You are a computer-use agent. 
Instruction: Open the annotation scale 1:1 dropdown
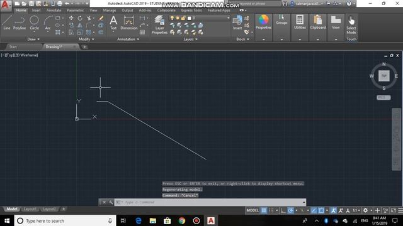tap(356, 210)
